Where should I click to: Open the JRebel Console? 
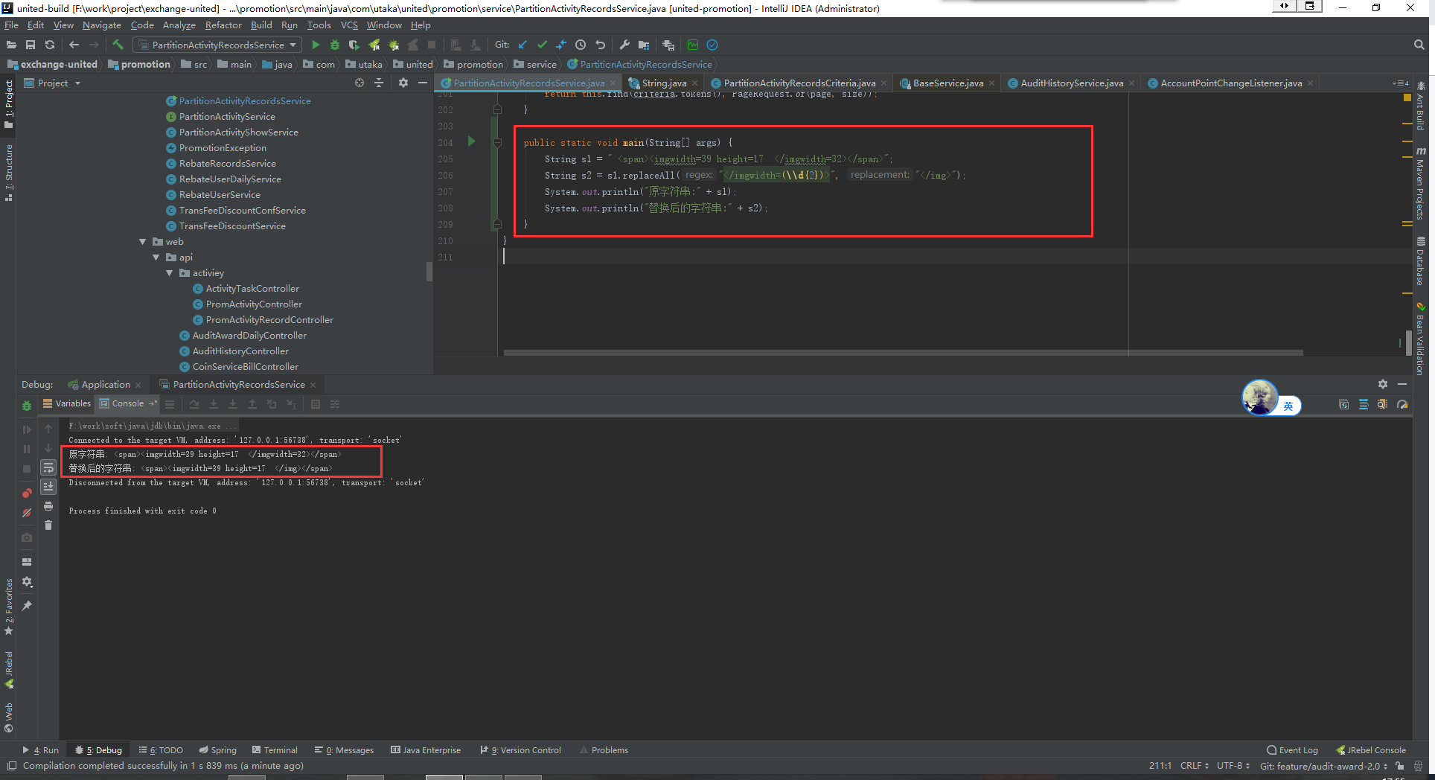tap(1371, 750)
